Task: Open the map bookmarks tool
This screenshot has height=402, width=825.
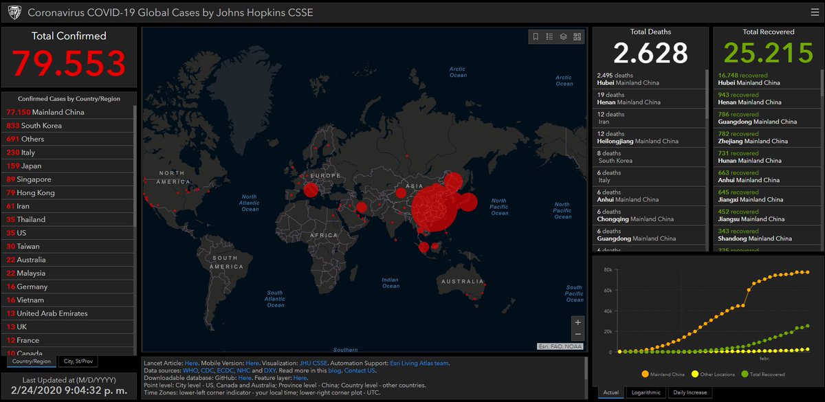Action: coord(536,37)
